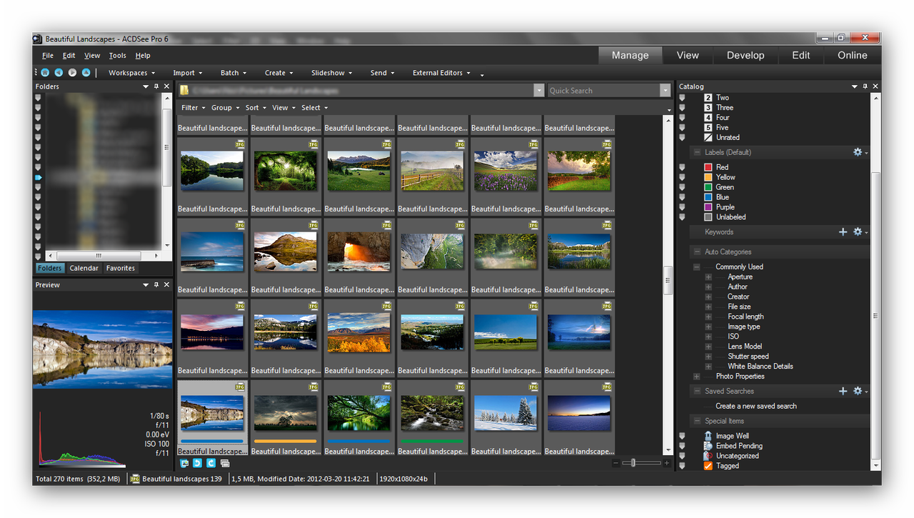Click Create a new saved search
914x518 pixels.
[x=756, y=406]
